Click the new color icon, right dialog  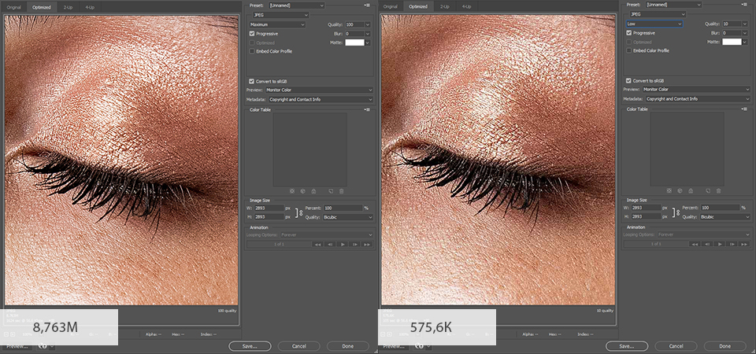pos(708,190)
